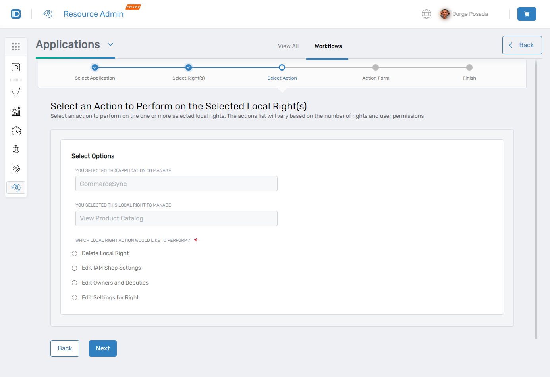
Task: Open the fingerprint identity icon
Action: (16, 149)
